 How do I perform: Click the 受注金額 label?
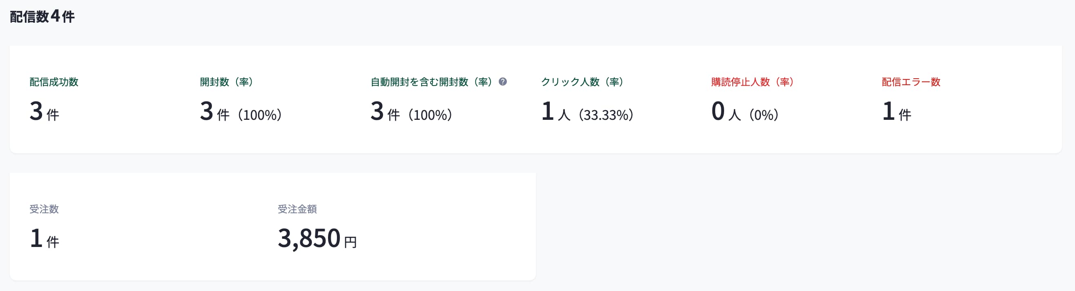coord(297,209)
